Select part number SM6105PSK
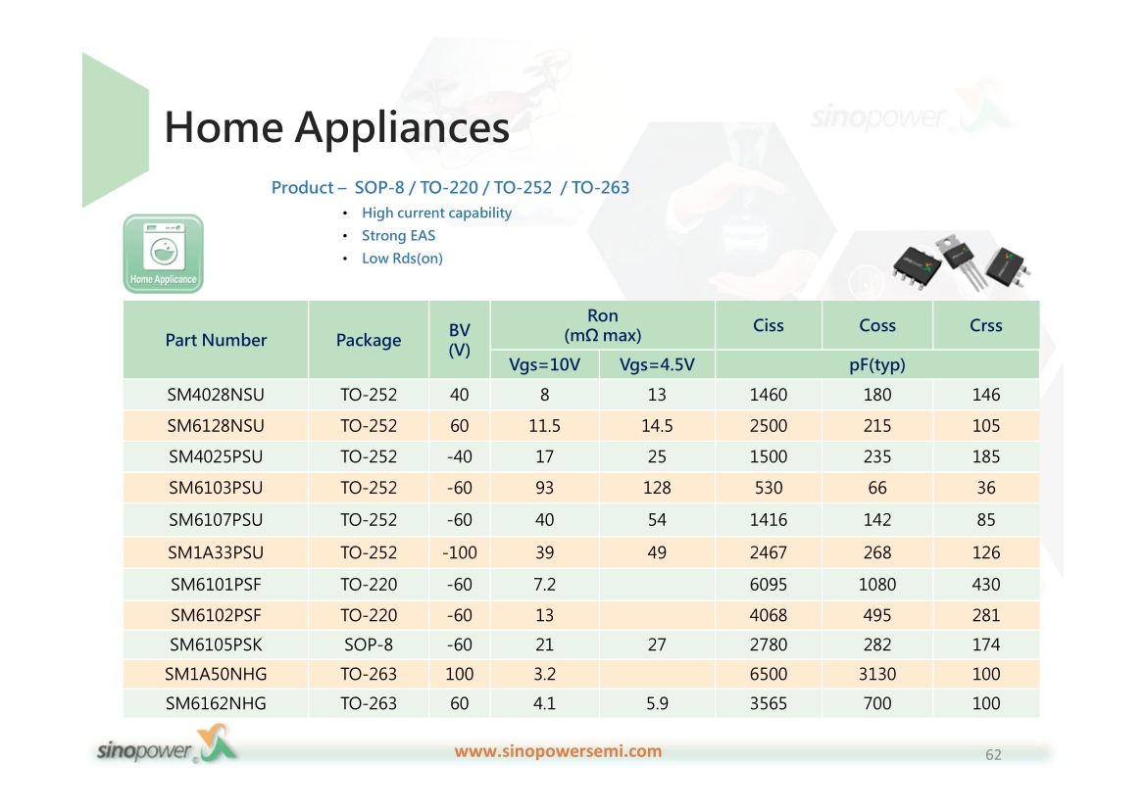The width and height of the screenshot is (1147, 810). [x=216, y=644]
